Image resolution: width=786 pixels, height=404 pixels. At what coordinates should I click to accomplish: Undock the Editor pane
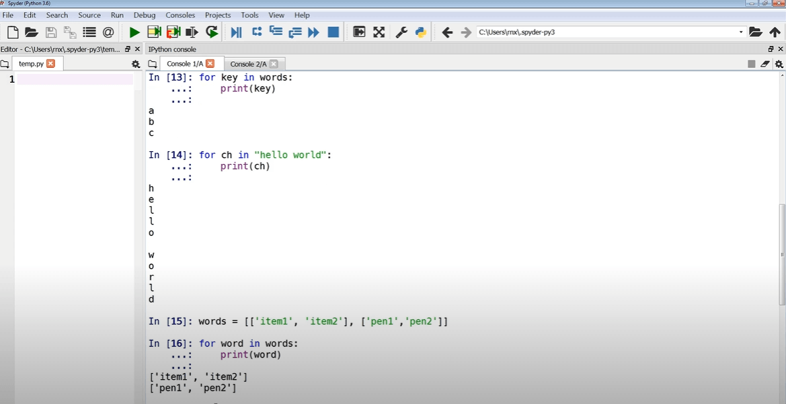(127, 49)
